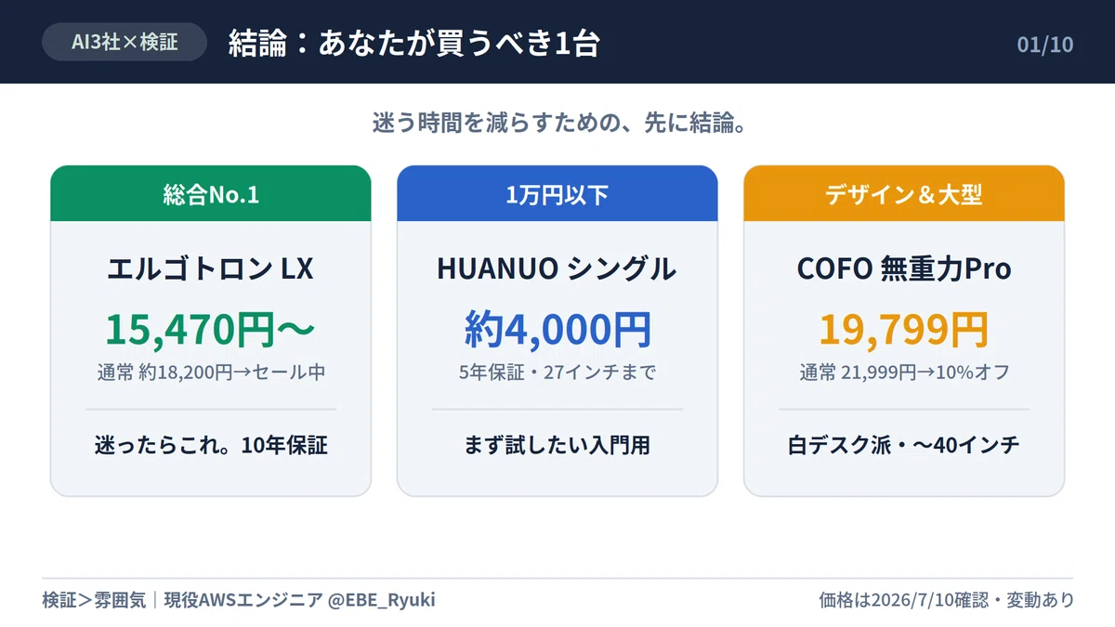Viewport: 1115px width, 627px height.
Task: Click 通常 約18,200円→セール中 note
Action: (211, 372)
